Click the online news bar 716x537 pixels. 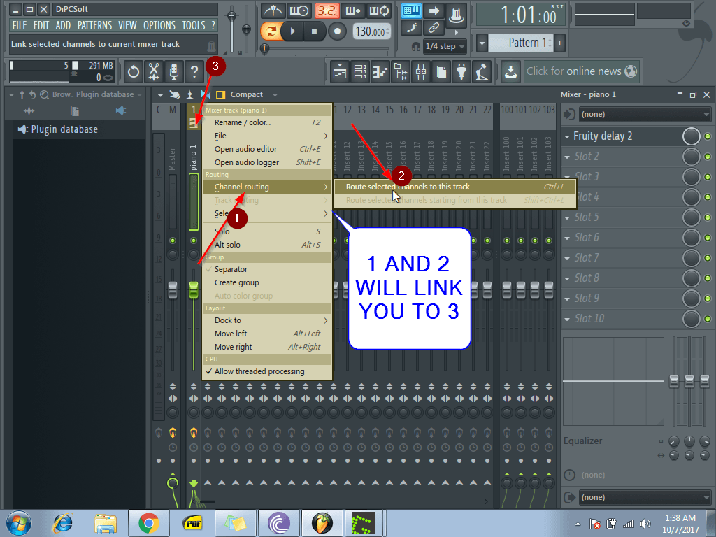(x=581, y=71)
